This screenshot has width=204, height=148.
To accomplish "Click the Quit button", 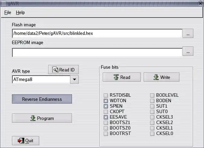I will tap(26, 140).
